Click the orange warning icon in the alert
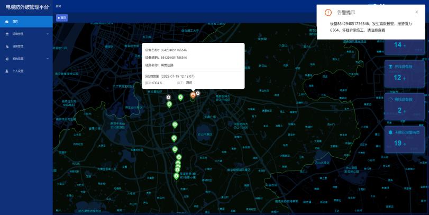 pos(328,12)
